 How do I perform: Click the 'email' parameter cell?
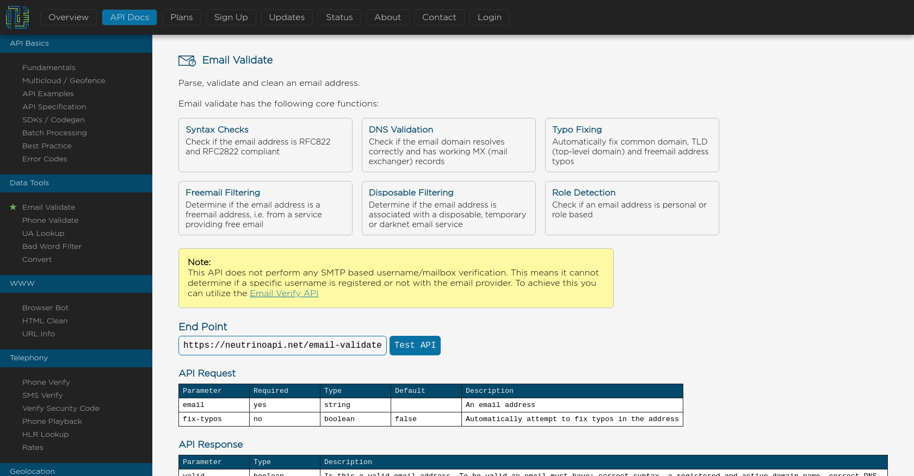(214, 405)
